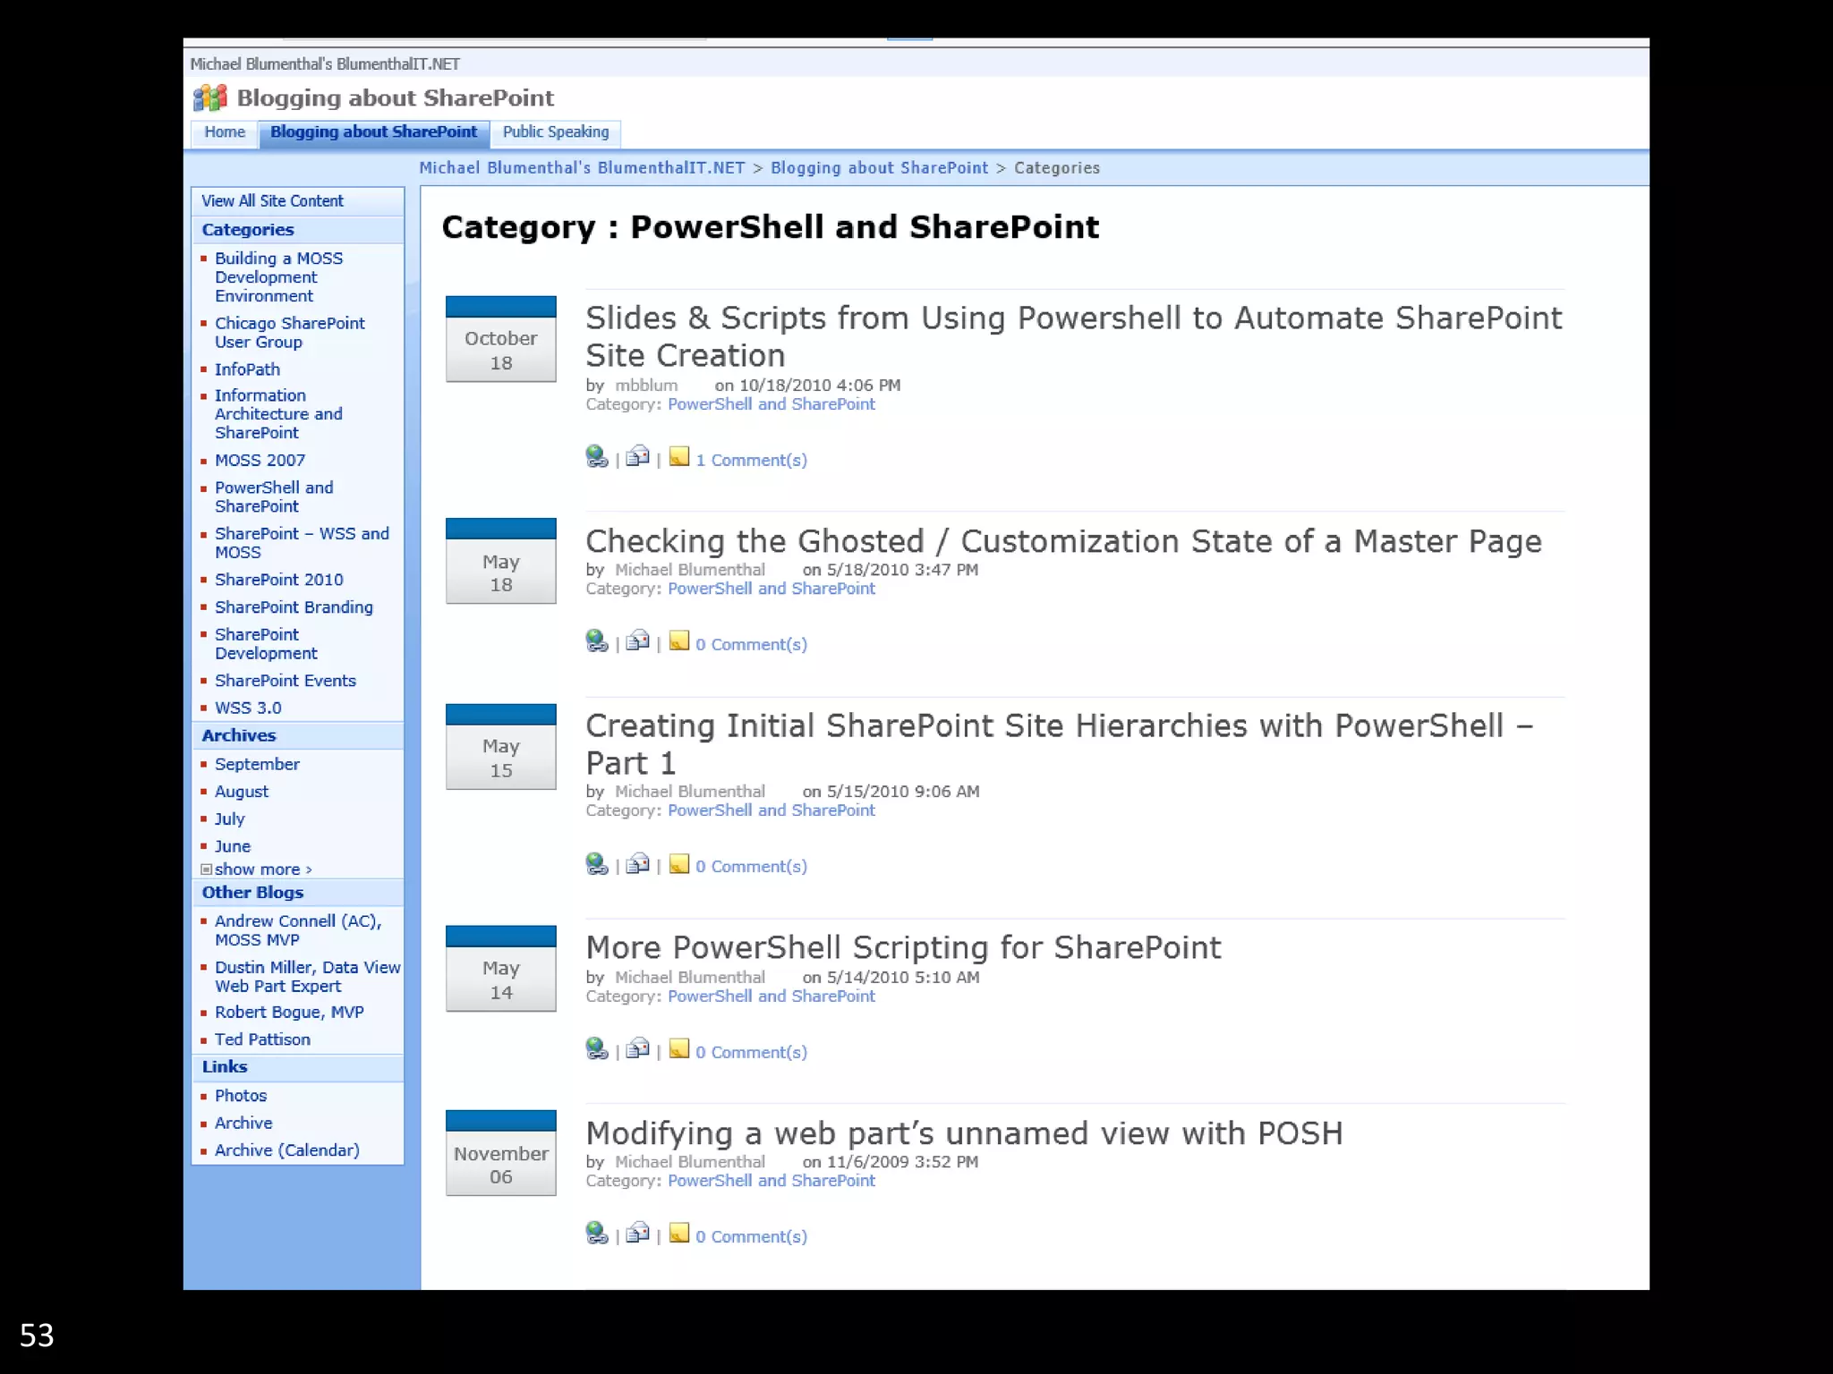Click the site logo people icon
1833x1374 pixels.
[210, 98]
